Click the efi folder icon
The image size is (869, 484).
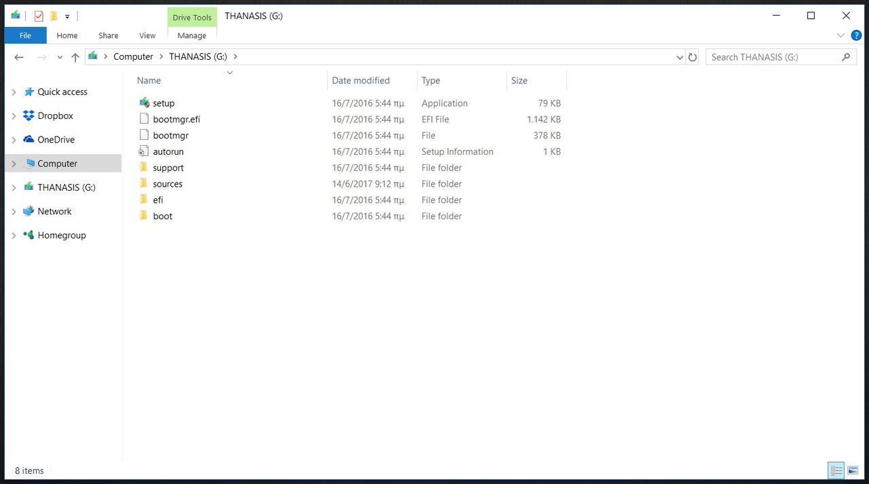(143, 200)
